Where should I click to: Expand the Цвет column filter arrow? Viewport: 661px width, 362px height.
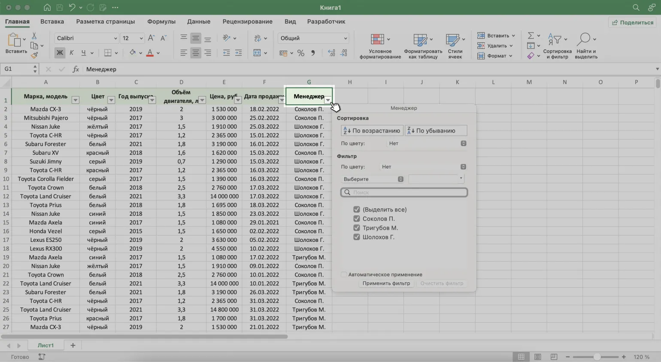tap(111, 100)
